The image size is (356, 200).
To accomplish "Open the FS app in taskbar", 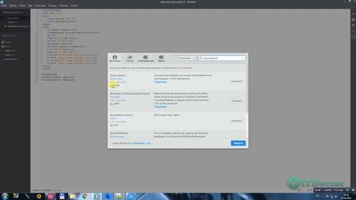I will pyautogui.click(x=51, y=196).
